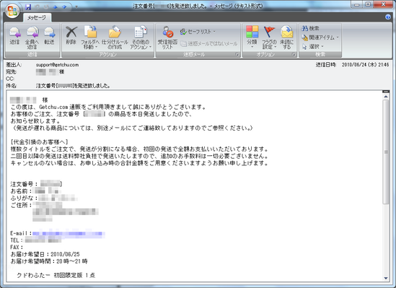Search with the 検索 binoculars button
Image resolution: width=396 pixels, height=288 pixels.
click(x=310, y=28)
